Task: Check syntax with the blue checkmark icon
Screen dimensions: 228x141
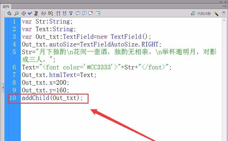Action: click(30, 14)
